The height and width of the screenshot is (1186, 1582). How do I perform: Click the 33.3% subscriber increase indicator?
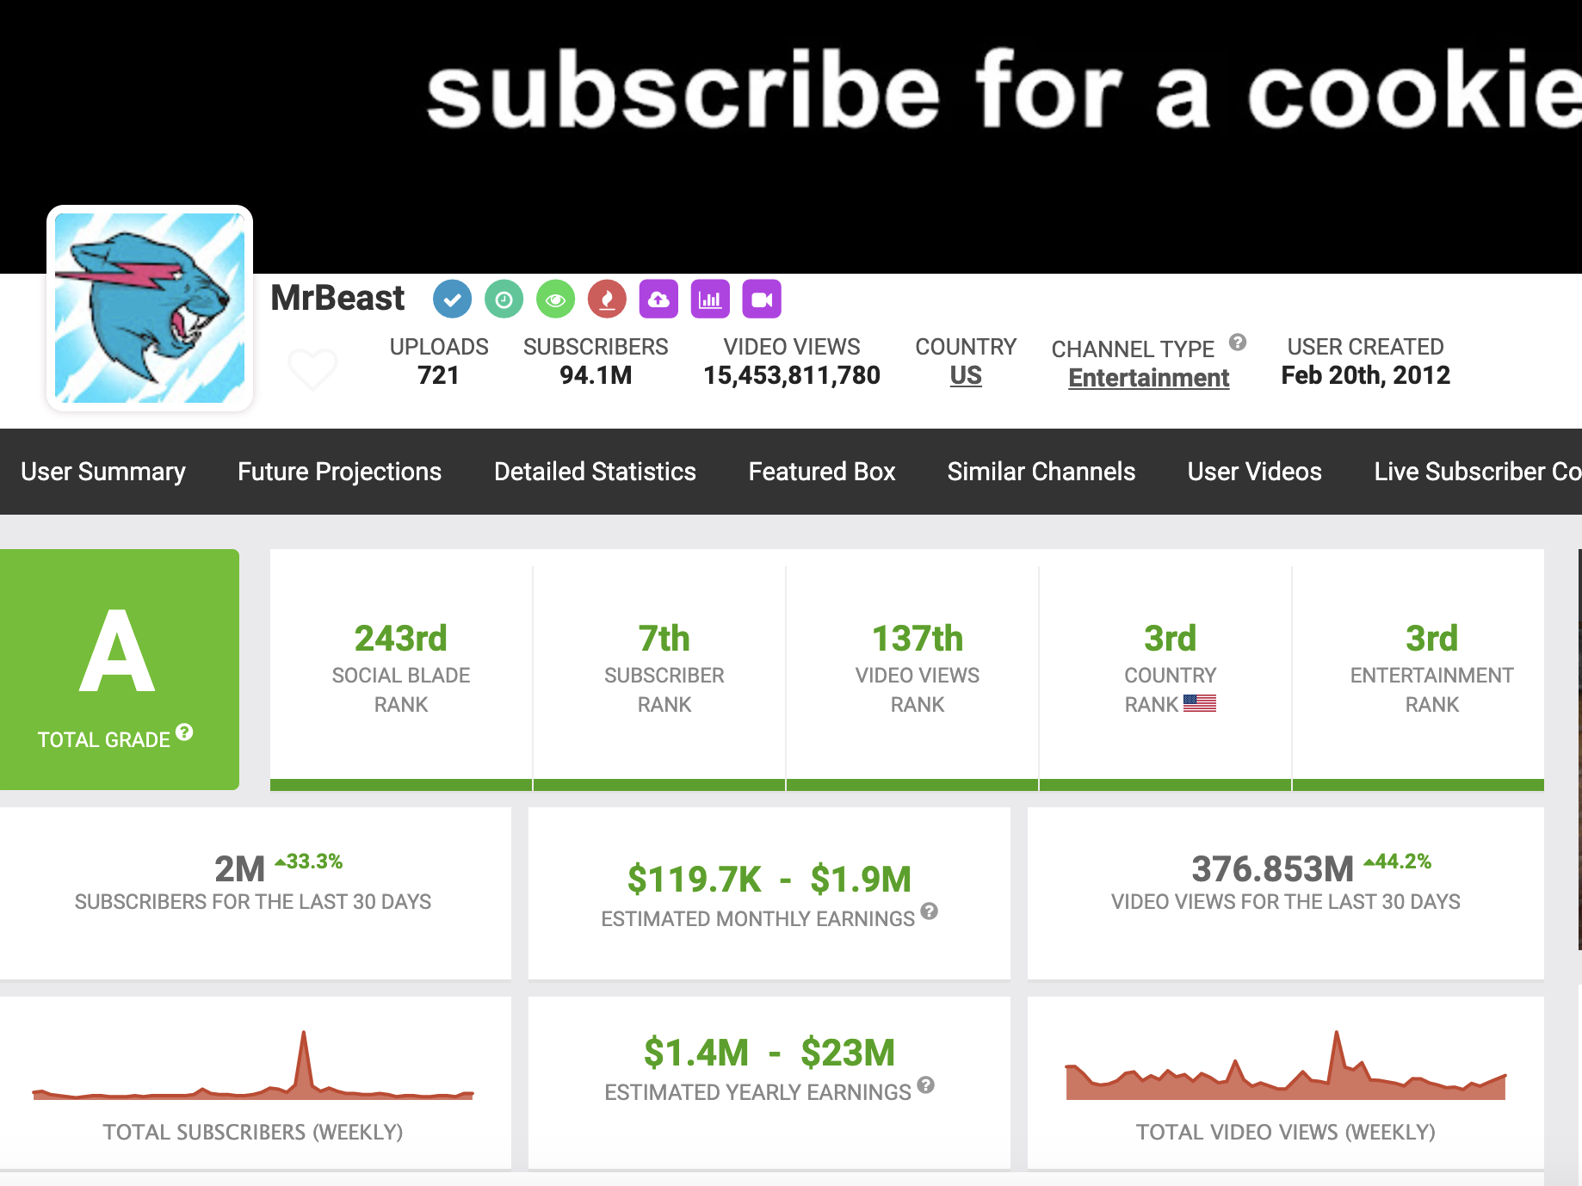[309, 862]
